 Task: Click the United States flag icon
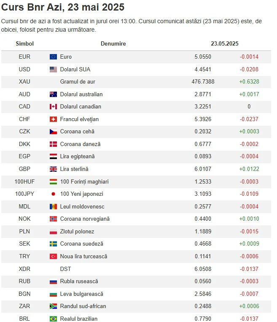pyautogui.click(x=53, y=69)
